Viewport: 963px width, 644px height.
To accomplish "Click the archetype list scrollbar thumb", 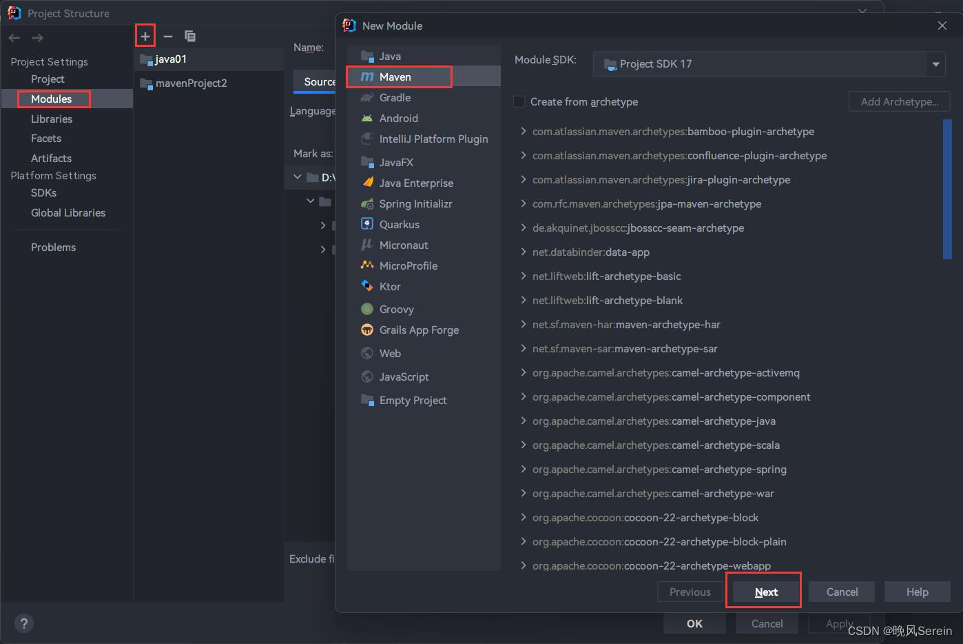I will pos(947,190).
